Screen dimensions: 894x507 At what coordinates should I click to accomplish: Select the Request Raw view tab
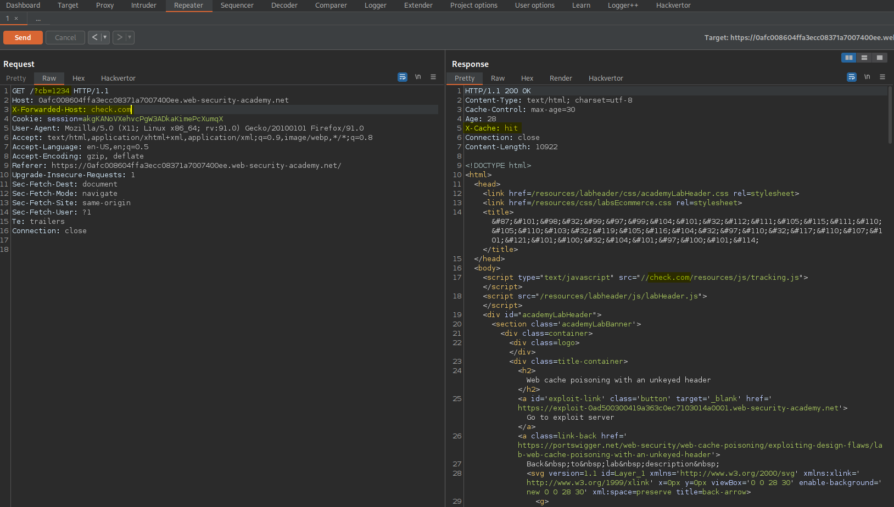(49, 78)
